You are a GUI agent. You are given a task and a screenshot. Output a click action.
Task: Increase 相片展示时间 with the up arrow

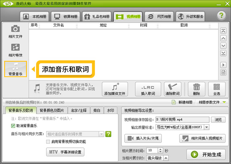[160, 149]
